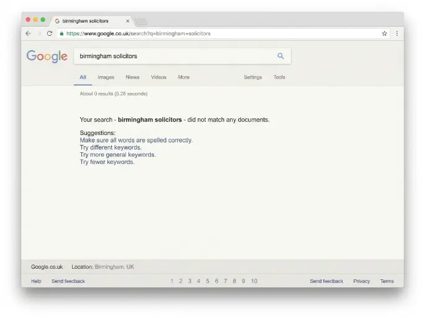This screenshot has height=317, width=425.
Task: Click the browser back arrow
Action: click(28, 33)
